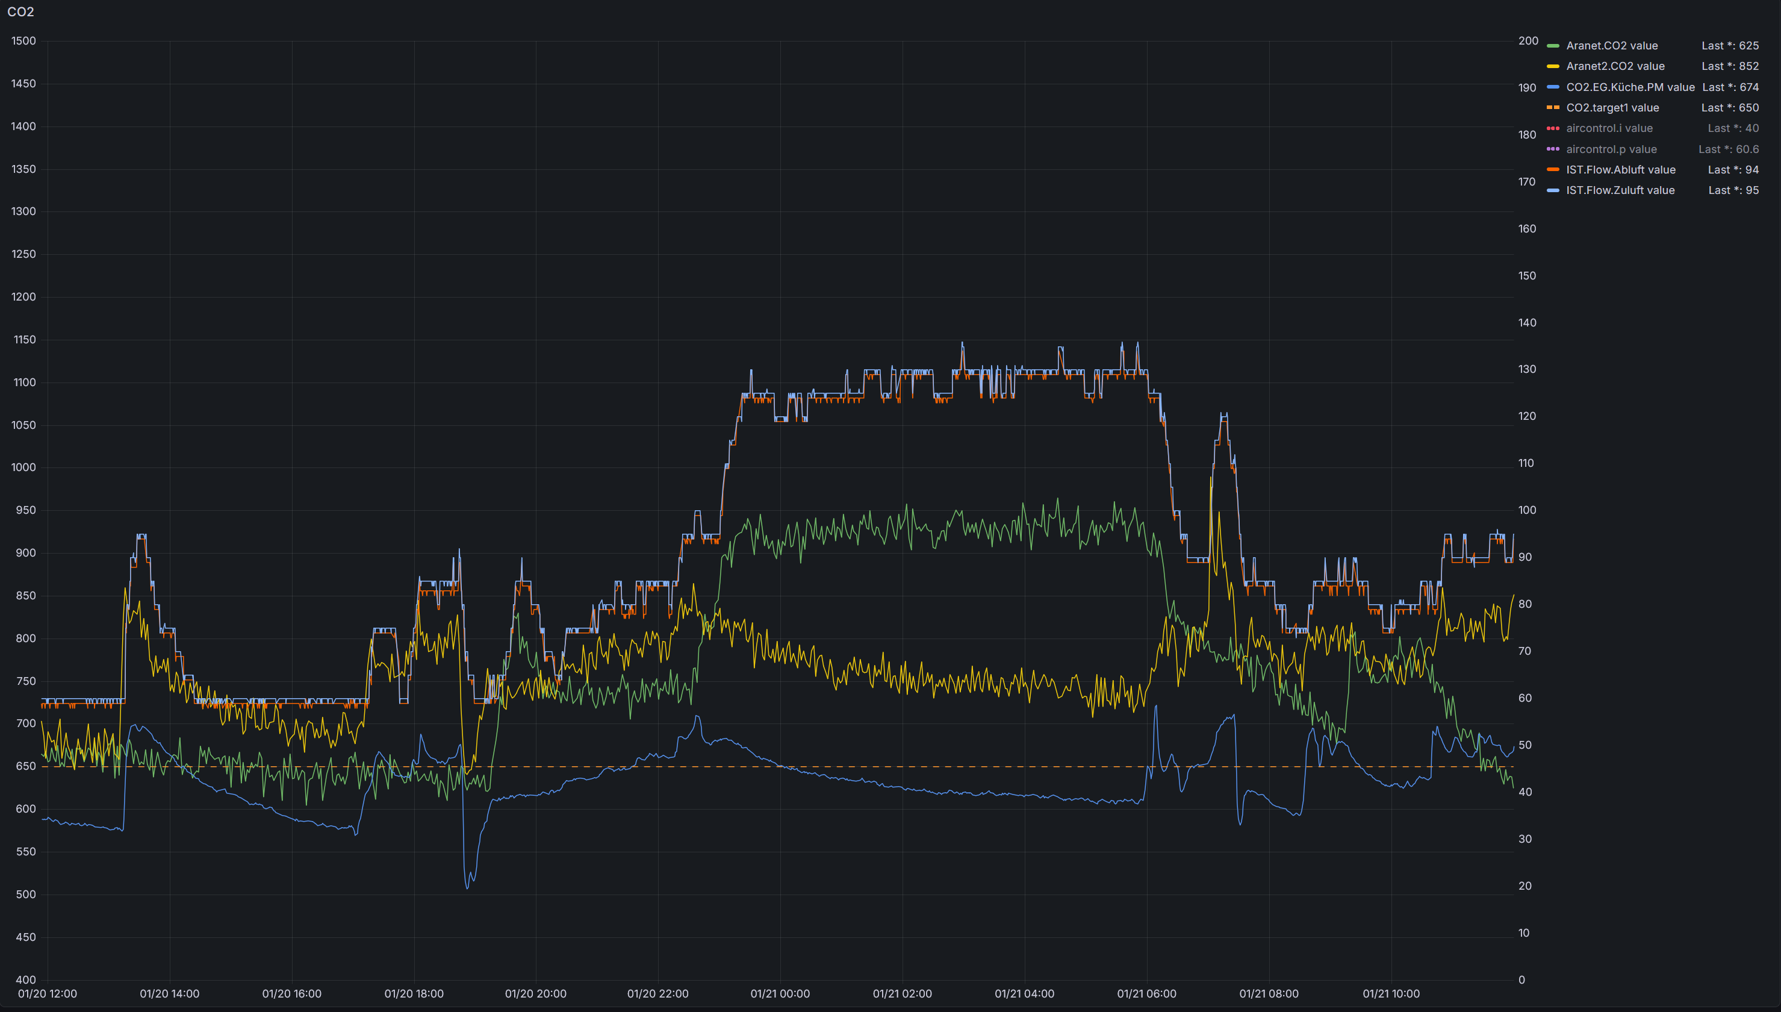Click dashed orange icon for CO2.target1
The width and height of the screenshot is (1781, 1012).
[1553, 108]
